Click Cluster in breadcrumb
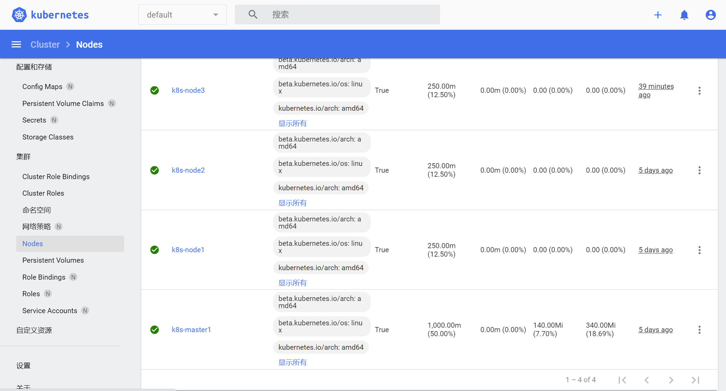The image size is (726, 391). [x=45, y=44]
